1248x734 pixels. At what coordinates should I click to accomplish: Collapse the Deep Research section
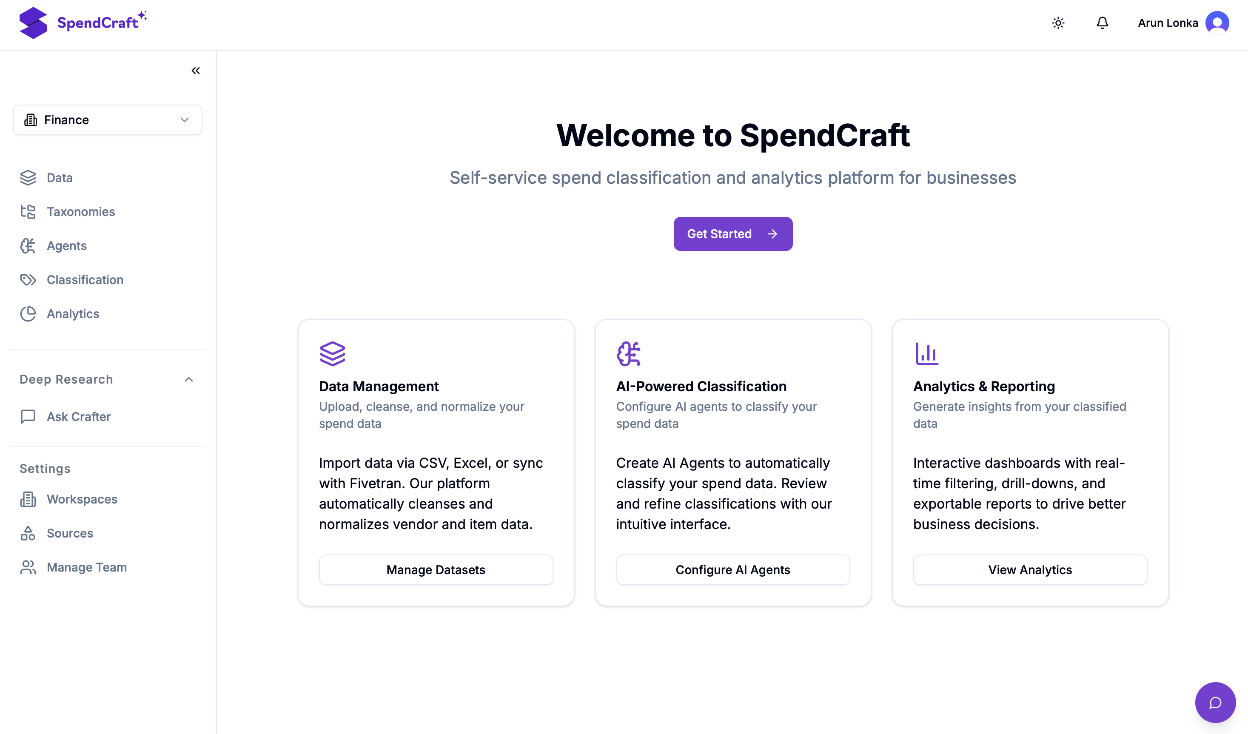[x=189, y=379]
